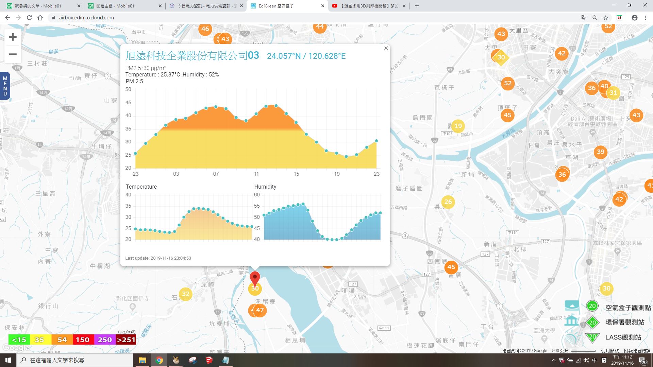Zoom in on the map with plus button

coord(13,37)
